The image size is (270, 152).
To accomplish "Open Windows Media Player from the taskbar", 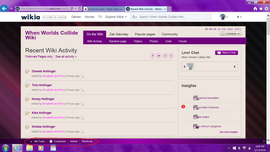I will pyautogui.click(x=41, y=148).
